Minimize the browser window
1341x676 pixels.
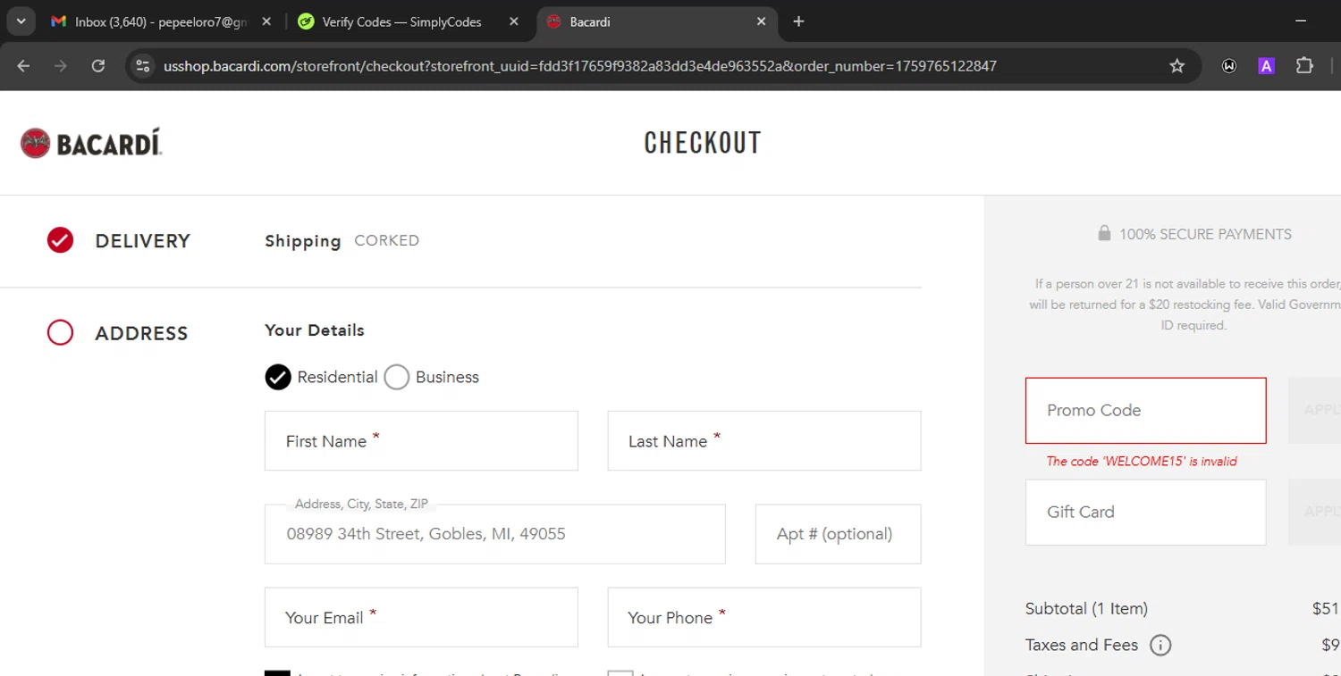[x=1301, y=21]
